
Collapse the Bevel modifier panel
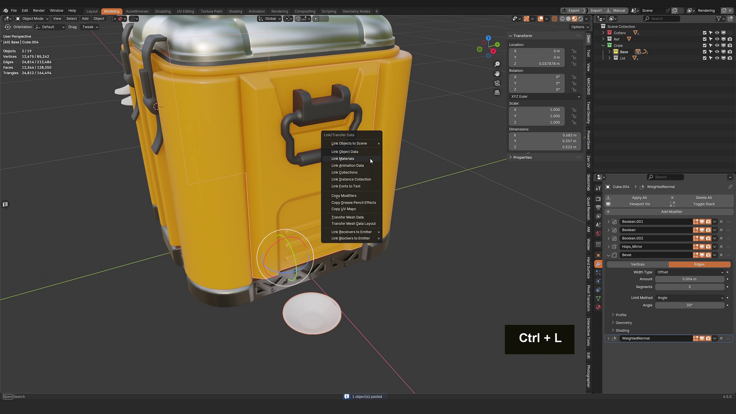point(609,255)
